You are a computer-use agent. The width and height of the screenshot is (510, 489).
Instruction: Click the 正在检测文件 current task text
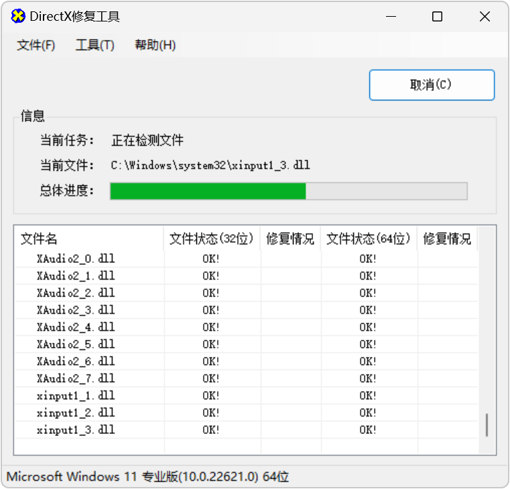[147, 140]
